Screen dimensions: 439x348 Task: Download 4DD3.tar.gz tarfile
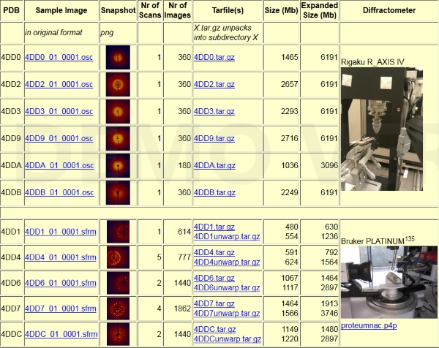tap(214, 111)
